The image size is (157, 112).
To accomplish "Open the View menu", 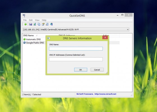I will click(x=37, y=20).
